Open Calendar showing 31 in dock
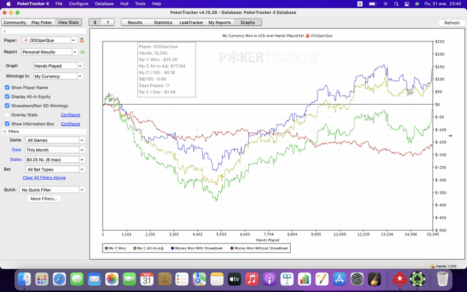Image resolution: width=467 pixels, height=292 pixels. click(147, 279)
